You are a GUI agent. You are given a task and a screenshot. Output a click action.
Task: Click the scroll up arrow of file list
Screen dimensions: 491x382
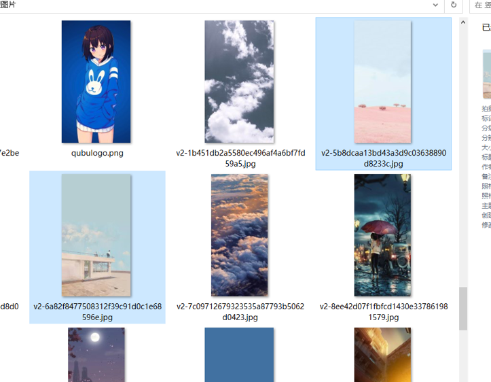click(463, 22)
